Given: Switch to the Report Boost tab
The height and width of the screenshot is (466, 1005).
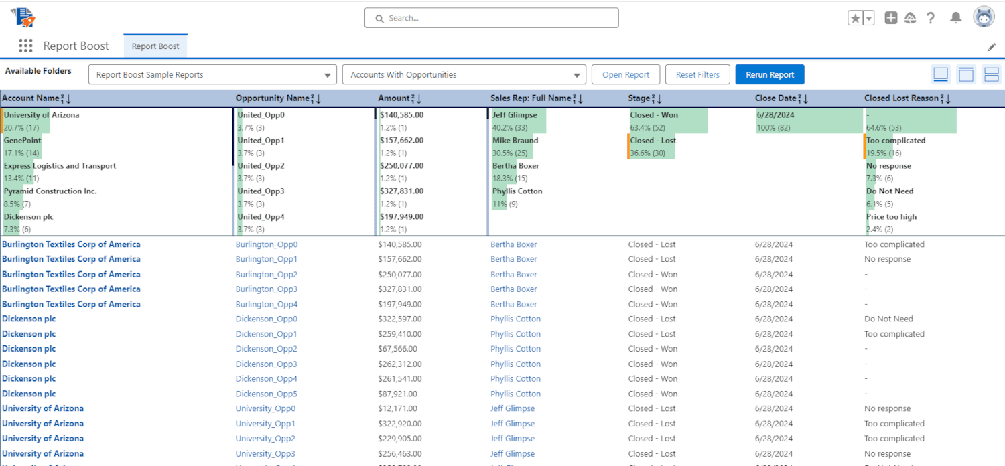Looking at the screenshot, I should [155, 46].
